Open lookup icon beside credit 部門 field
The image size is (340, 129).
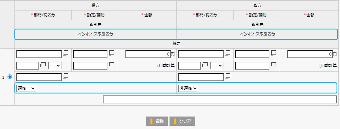pos(228,53)
